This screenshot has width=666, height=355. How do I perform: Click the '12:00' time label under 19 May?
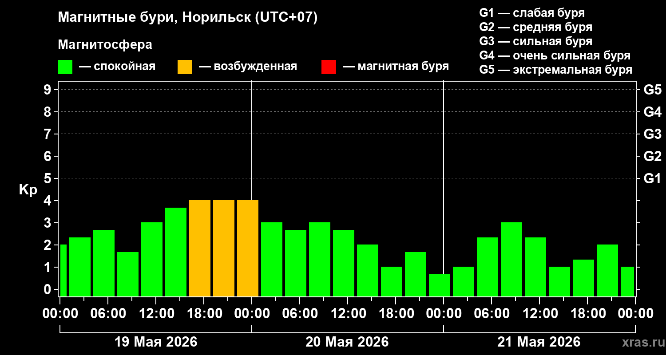[156, 313]
